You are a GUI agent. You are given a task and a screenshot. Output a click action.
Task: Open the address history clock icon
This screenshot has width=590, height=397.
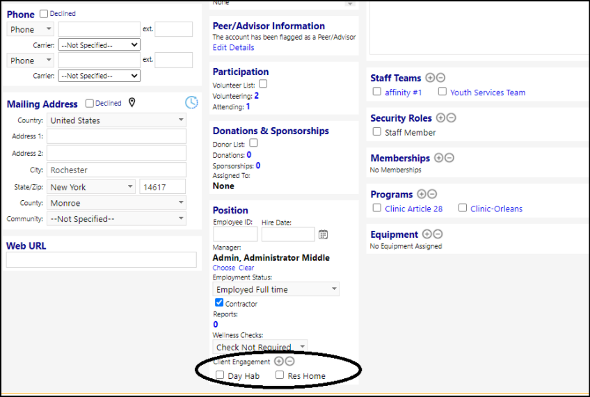coord(191,102)
